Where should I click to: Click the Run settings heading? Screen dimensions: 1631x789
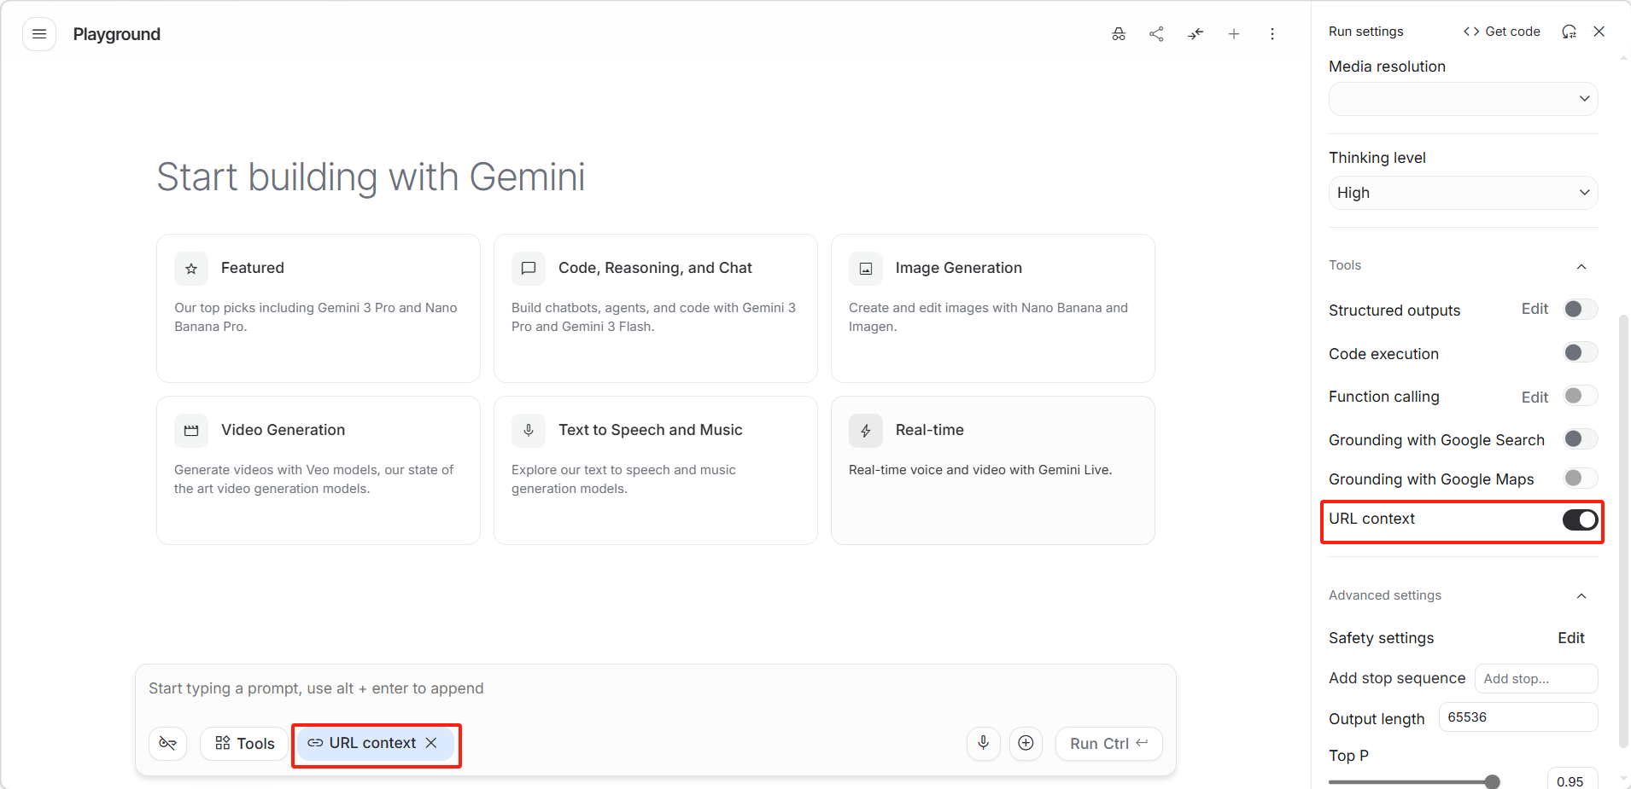point(1366,32)
